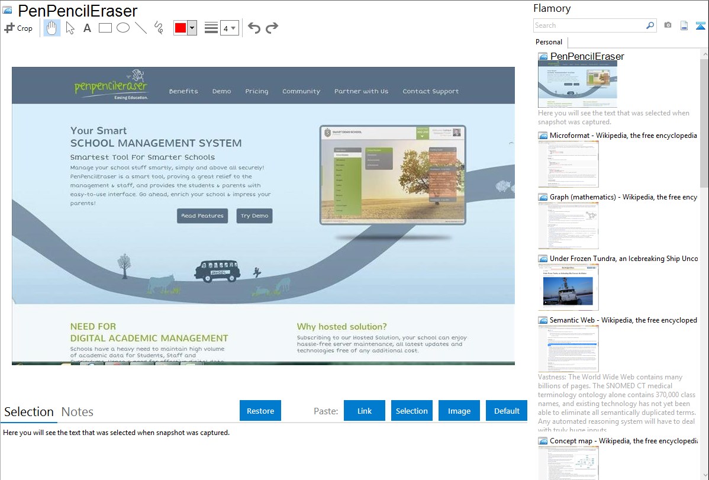
Task: Switch to the Notes tab
Action: click(x=78, y=412)
